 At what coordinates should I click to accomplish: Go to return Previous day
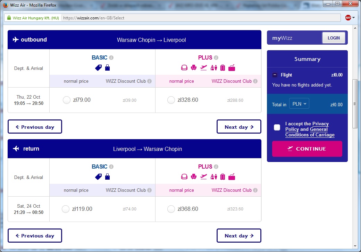(35, 235)
